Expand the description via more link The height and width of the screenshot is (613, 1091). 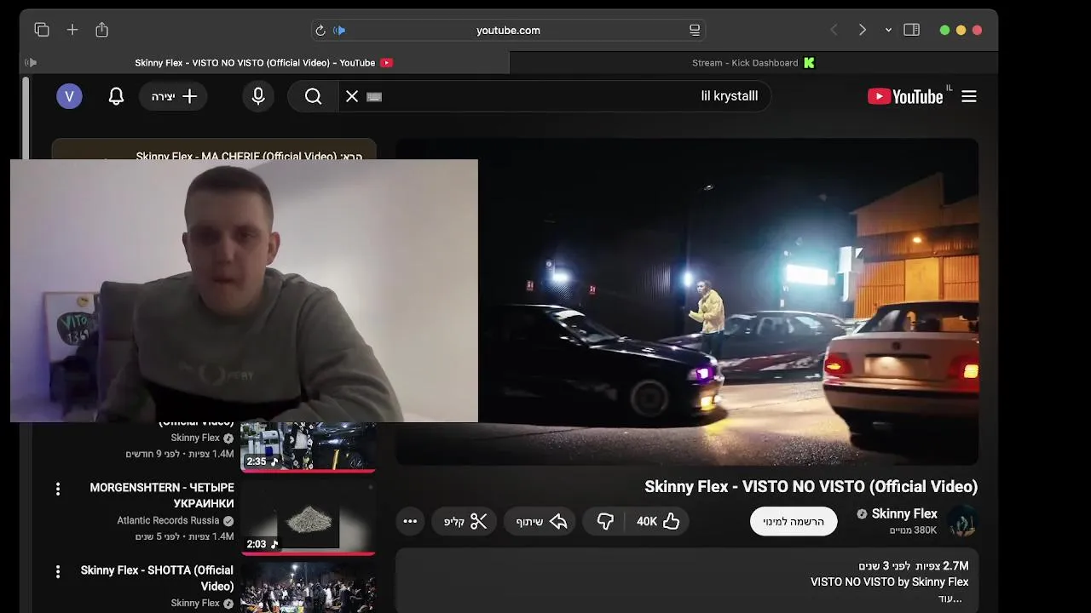[x=950, y=599]
